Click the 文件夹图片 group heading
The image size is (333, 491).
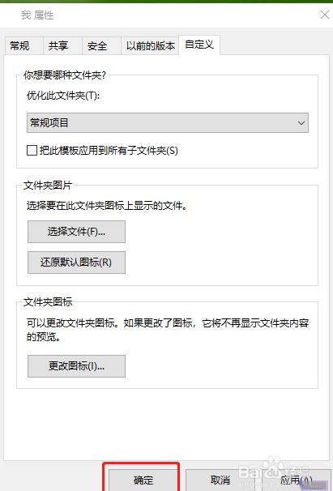pos(48,186)
